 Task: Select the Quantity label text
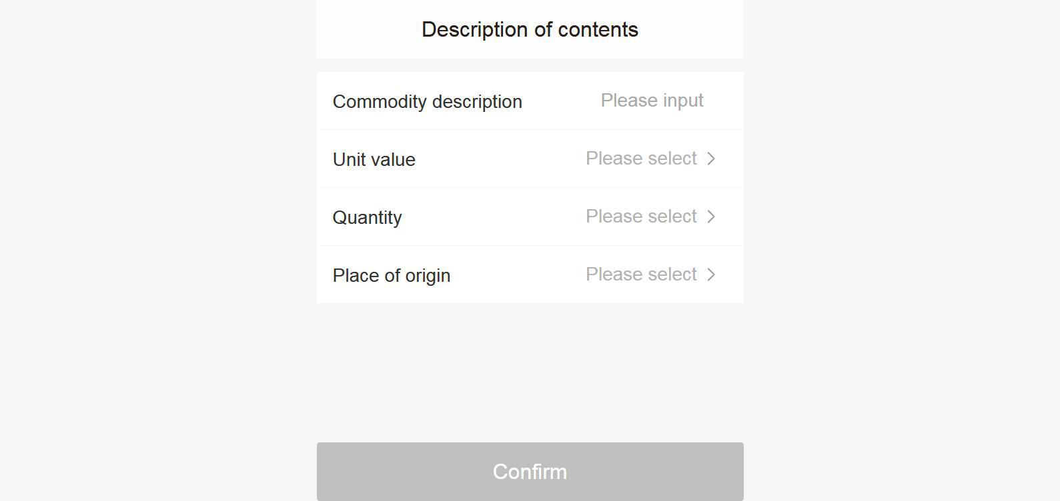(367, 217)
